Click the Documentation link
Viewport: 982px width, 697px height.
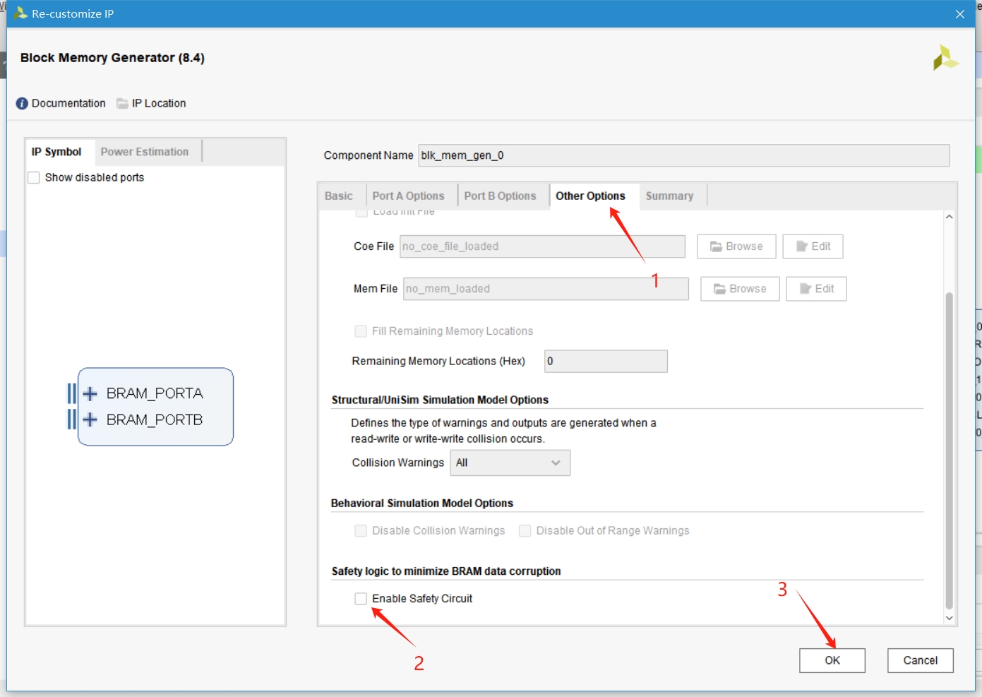pyautogui.click(x=68, y=103)
